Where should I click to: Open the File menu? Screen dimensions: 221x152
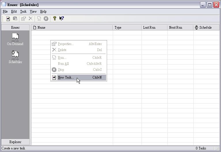5,11
